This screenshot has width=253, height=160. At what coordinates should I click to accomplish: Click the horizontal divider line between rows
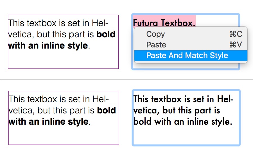click(126, 79)
